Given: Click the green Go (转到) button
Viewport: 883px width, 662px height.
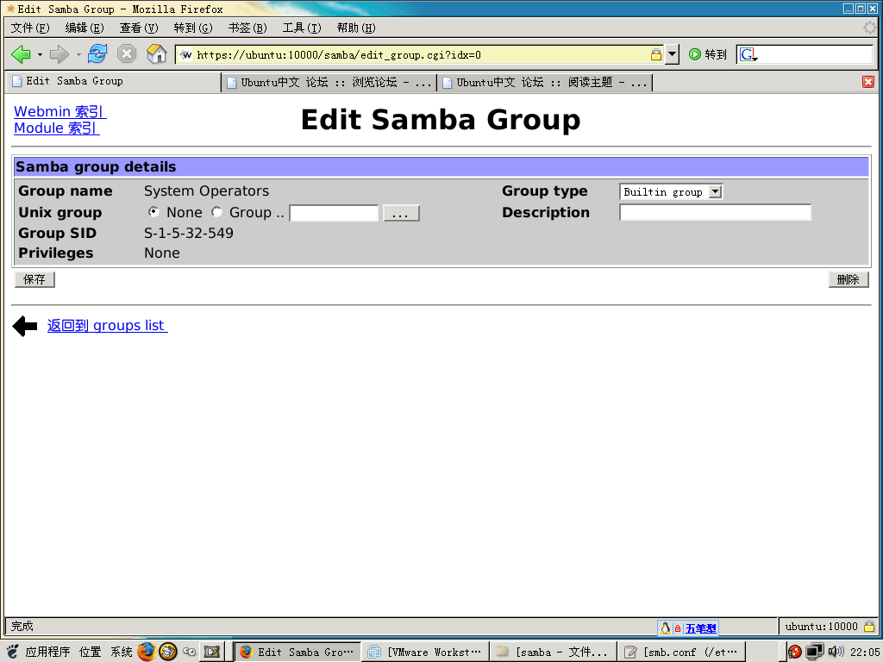Looking at the screenshot, I should [708, 54].
